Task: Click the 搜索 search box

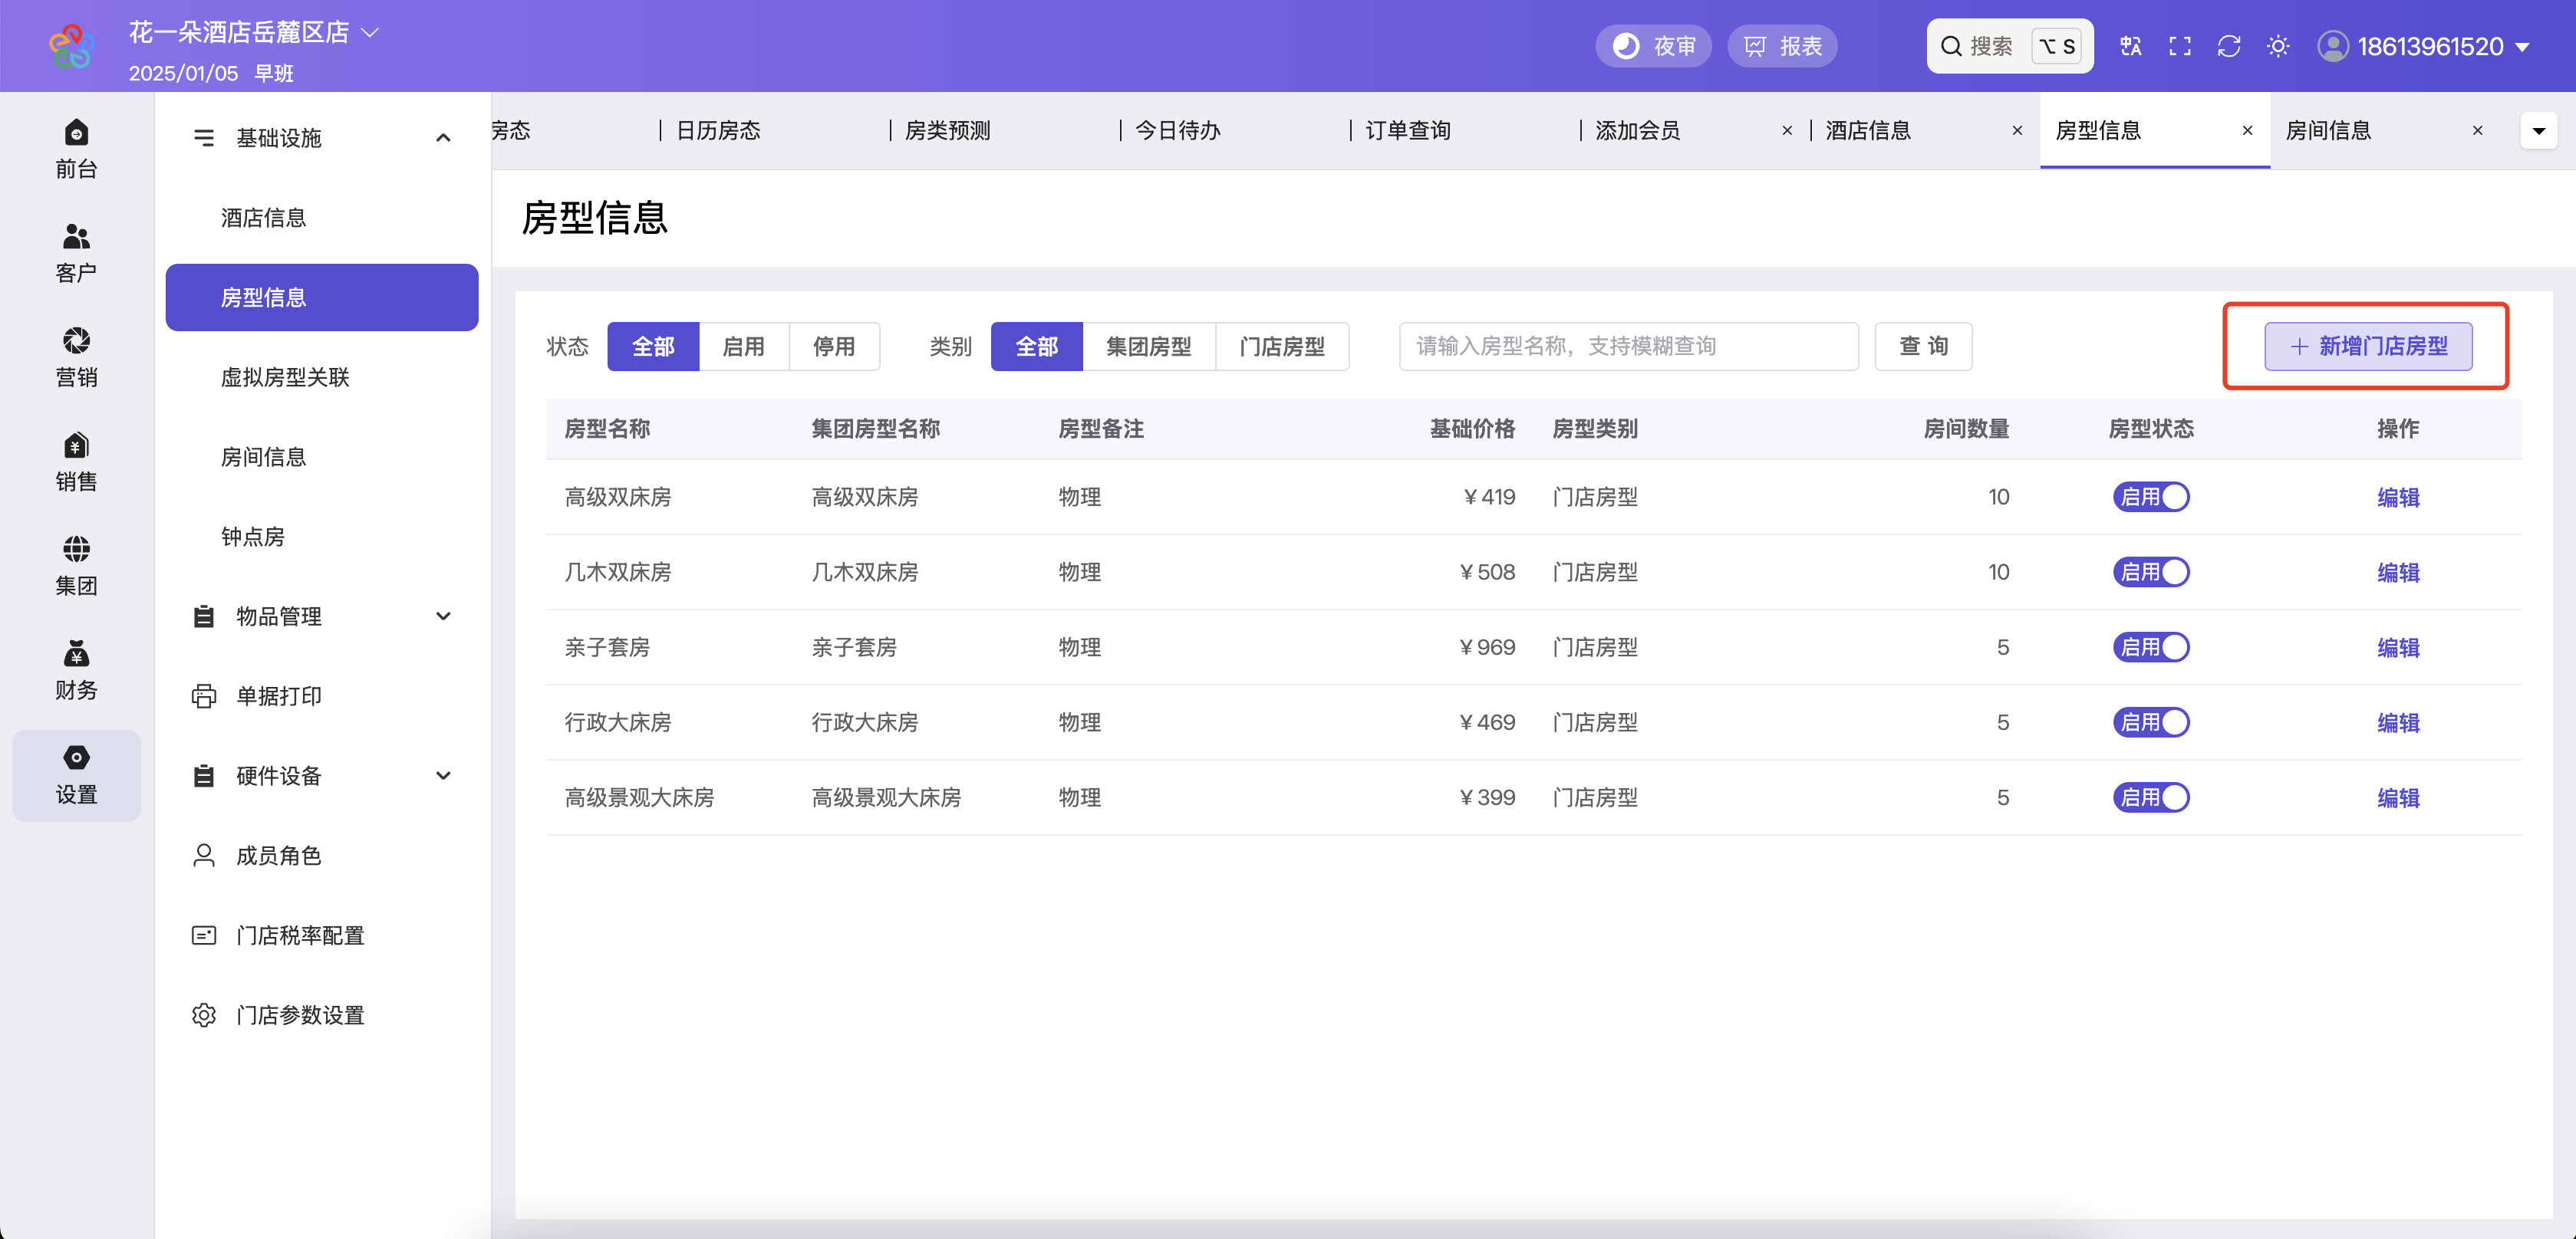Action: 2009,46
